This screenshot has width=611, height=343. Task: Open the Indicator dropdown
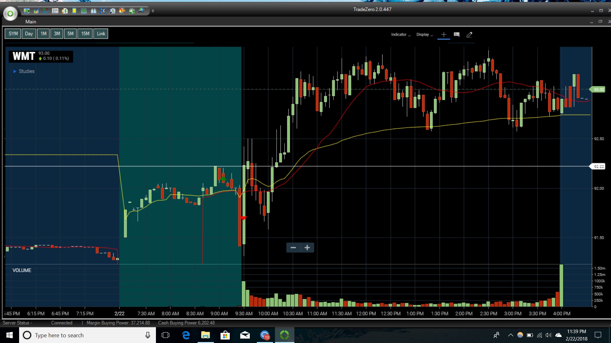coord(401,35)
